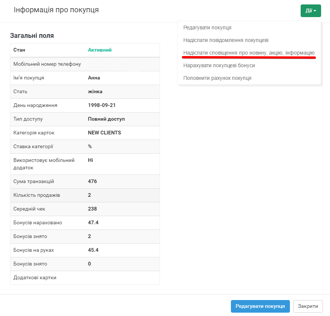Screen dimensions: 330x316
Task: Click the birthday value 1998-09-21
Action: point(102,105)
